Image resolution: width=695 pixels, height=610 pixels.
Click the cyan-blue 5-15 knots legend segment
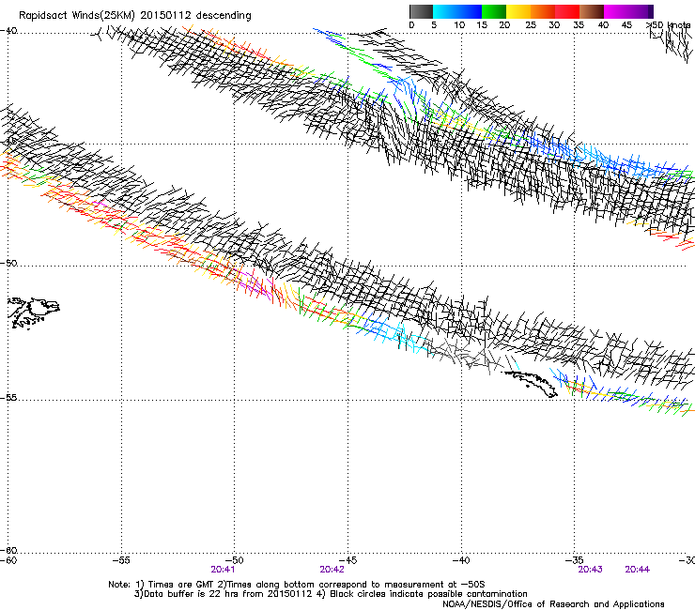[x=457, y=11]
